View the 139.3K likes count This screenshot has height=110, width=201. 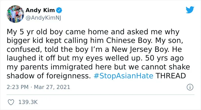tap(28, 102)
